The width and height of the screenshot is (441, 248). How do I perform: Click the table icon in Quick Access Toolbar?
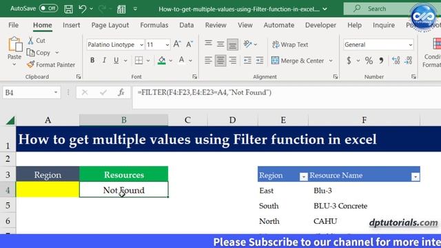(x=121, y=9)
